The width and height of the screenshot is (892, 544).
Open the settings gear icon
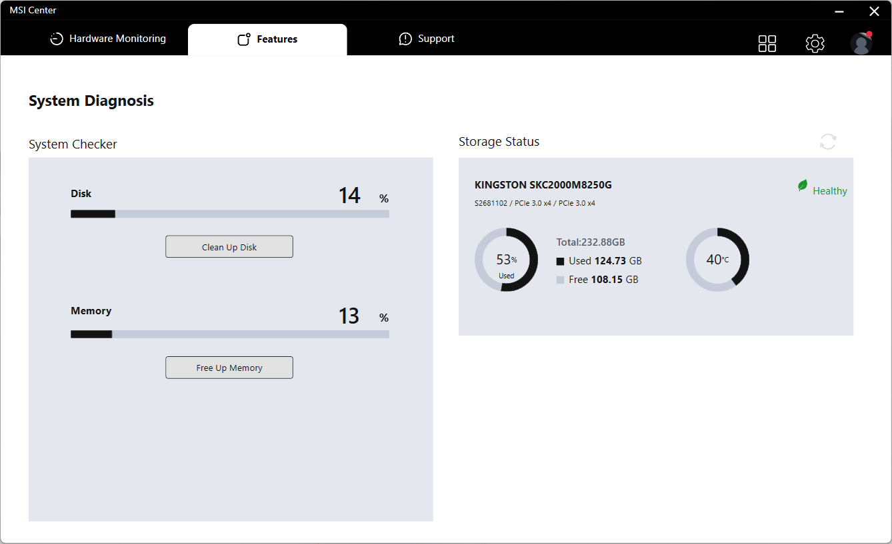[815, 44]
